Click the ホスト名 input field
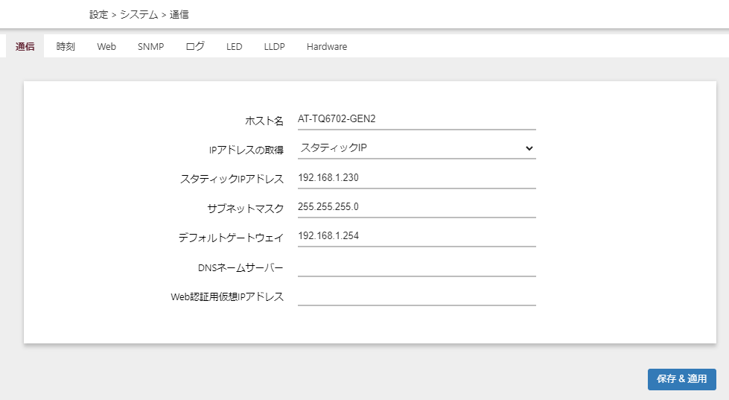Viewport: 729px width, 400px height. click(x=416, y=119)
